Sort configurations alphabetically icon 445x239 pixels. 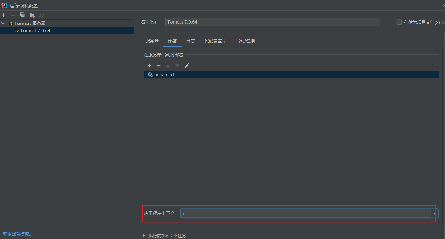point(41,15)
